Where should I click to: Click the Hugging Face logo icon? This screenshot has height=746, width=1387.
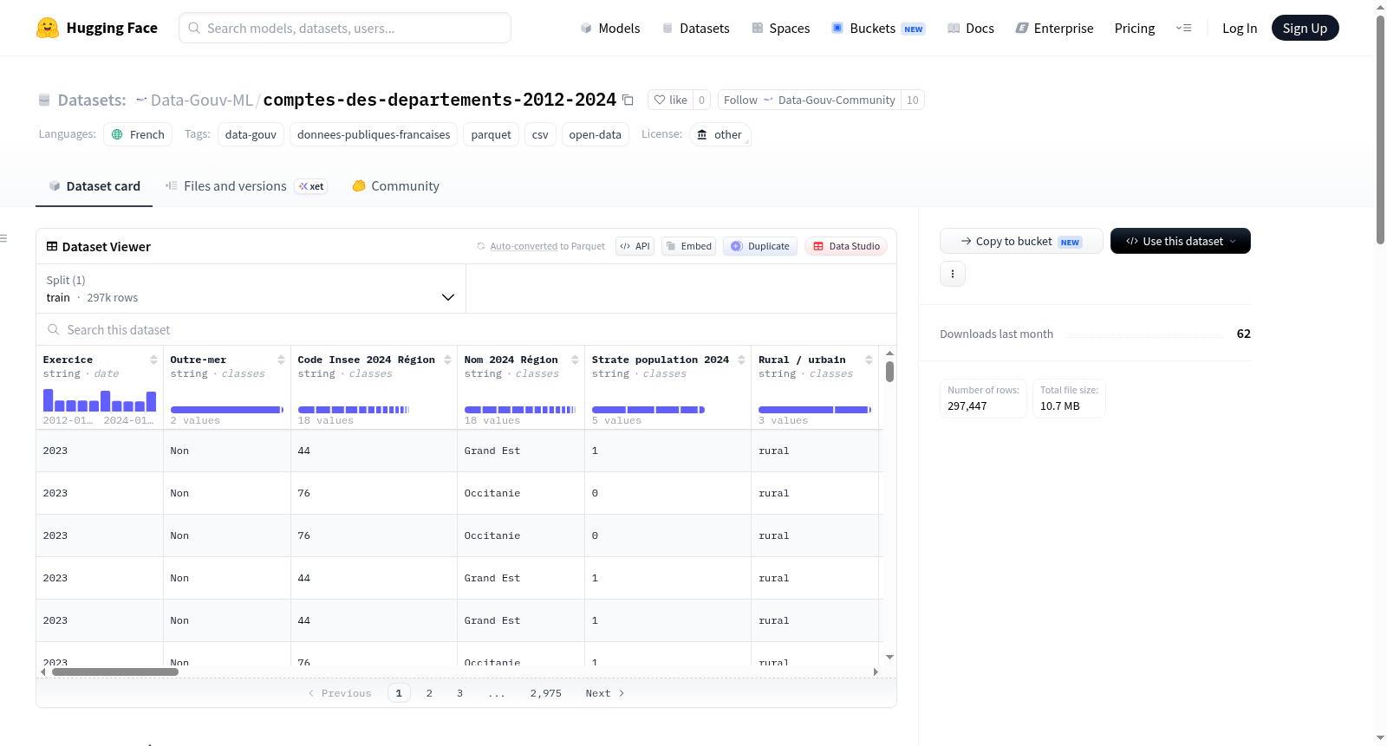pyautogui.click(x=48, y=28)
